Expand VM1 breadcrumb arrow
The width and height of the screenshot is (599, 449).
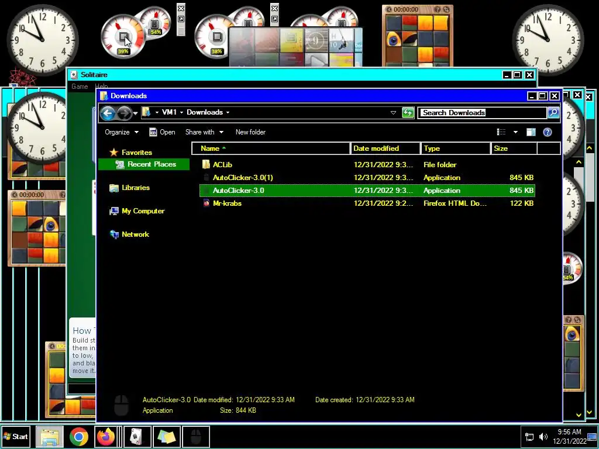click(x=181, y=112)
